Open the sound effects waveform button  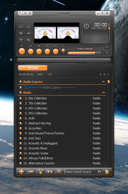[29, 33]
